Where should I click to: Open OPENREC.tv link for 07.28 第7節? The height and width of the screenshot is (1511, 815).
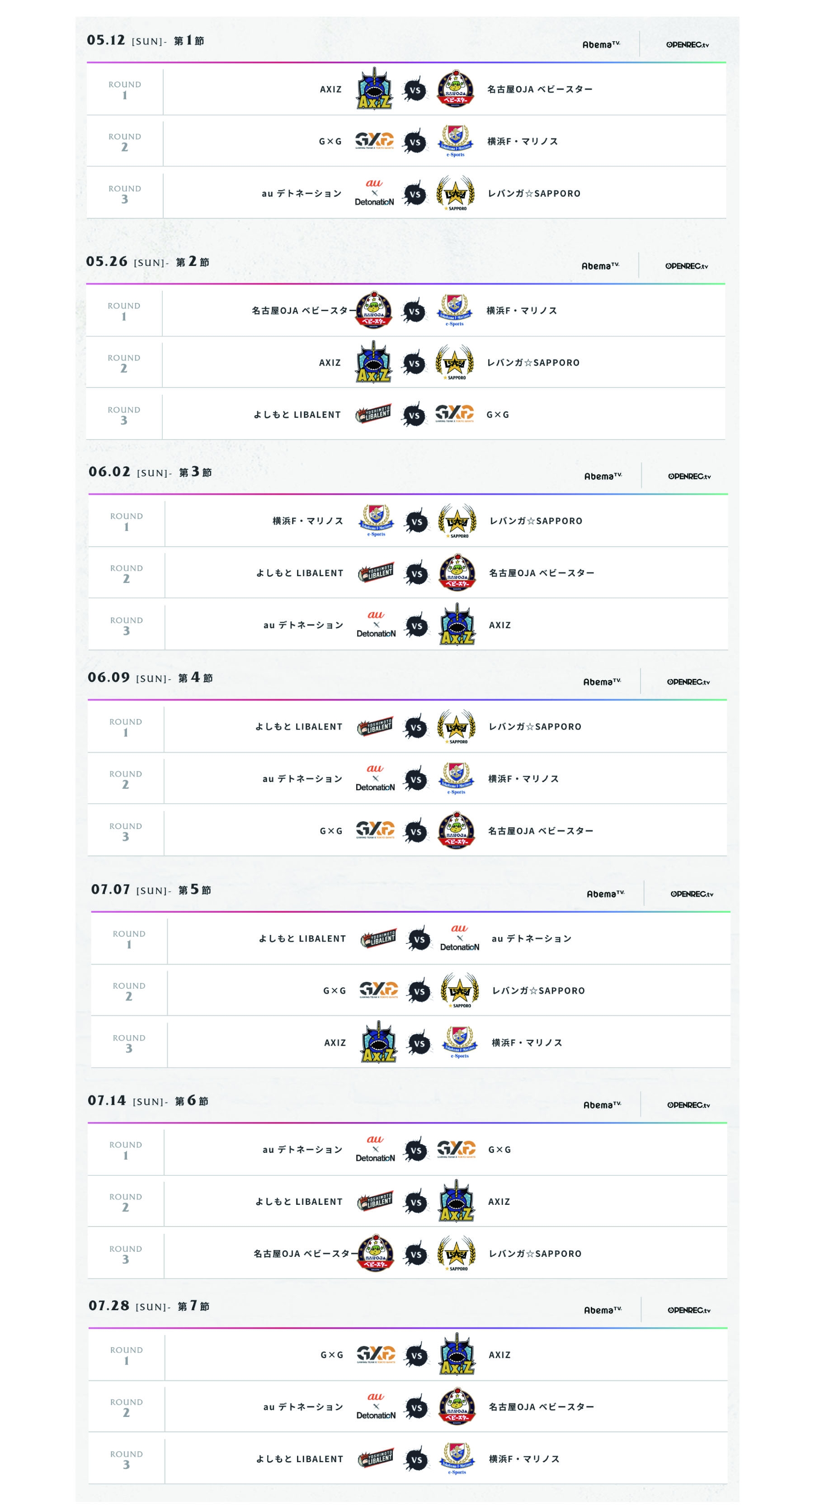coord(689,1310)
